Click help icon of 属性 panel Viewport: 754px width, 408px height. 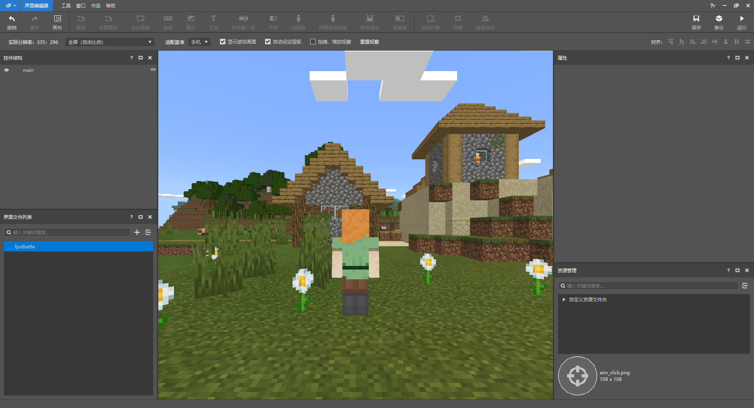click(728, 58)
